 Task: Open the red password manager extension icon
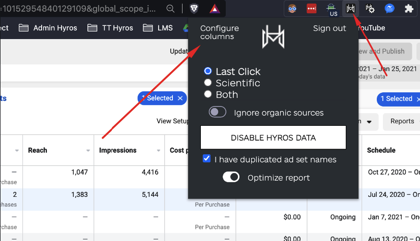pyautogui.click(x=312, y=9)
